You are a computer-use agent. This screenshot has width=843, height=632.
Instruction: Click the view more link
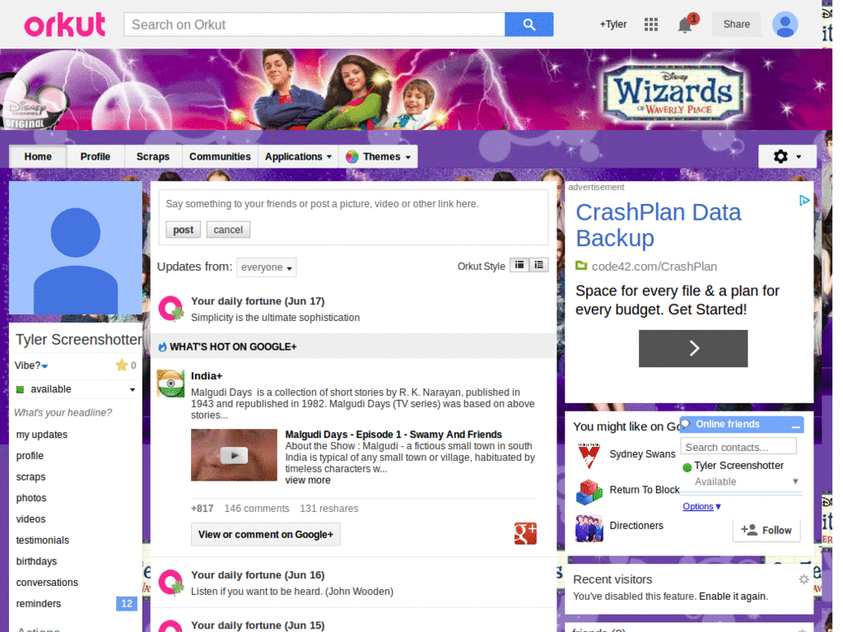pyautogui.click(x=308, y=480)
